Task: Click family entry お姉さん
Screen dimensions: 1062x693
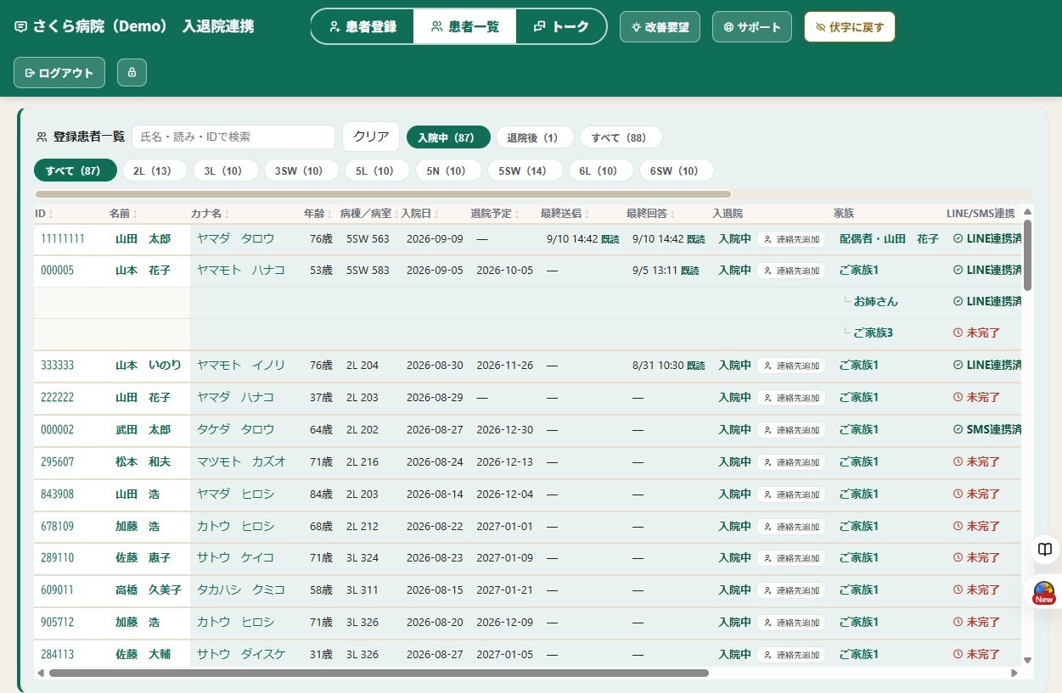Action: click(x=876, y=302)
